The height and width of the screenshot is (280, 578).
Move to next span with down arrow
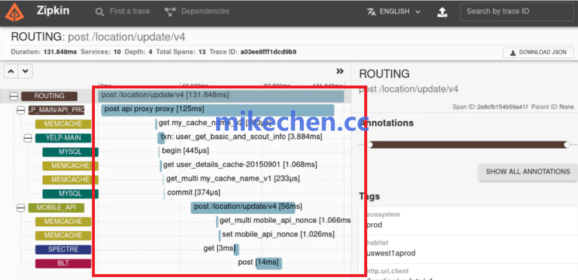[x=25, y=71]
